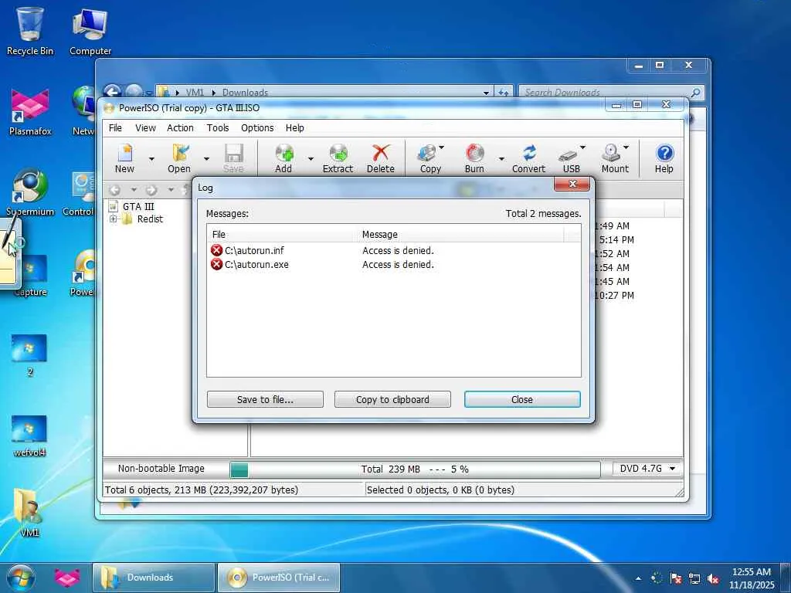This screenshot has height=593, width=791.
Task: Open an image with the Open toolbar icon
Action: click(179, 158)
